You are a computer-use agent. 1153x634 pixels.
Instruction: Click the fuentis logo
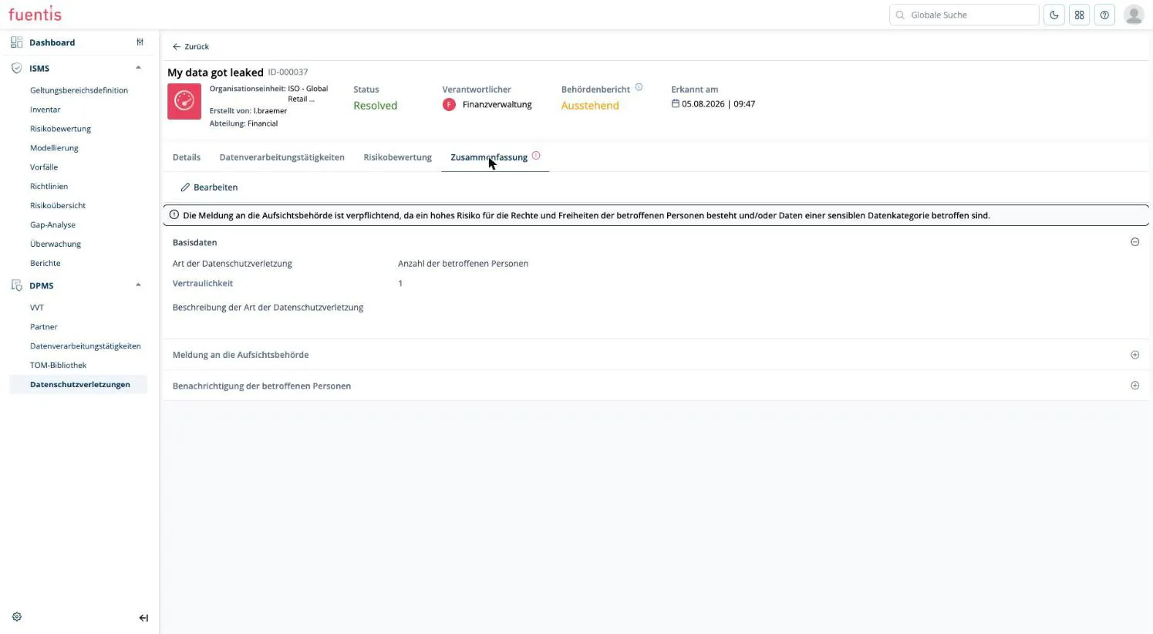35,14
